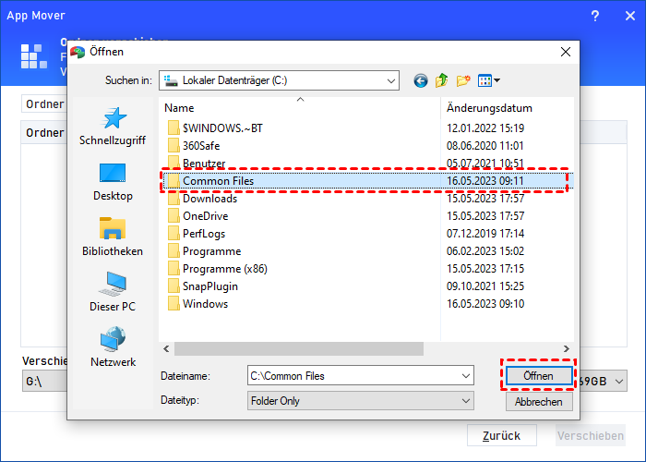Screen dimensions: 646x462
Task: Sort by the Name column header
Action: [300, 108]
